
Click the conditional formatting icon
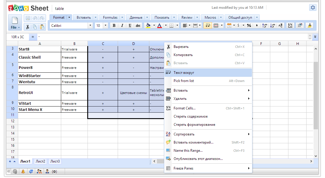point(300,25)
